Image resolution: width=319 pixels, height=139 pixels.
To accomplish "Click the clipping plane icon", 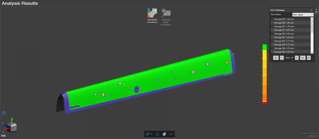I will tap(164, 134).
